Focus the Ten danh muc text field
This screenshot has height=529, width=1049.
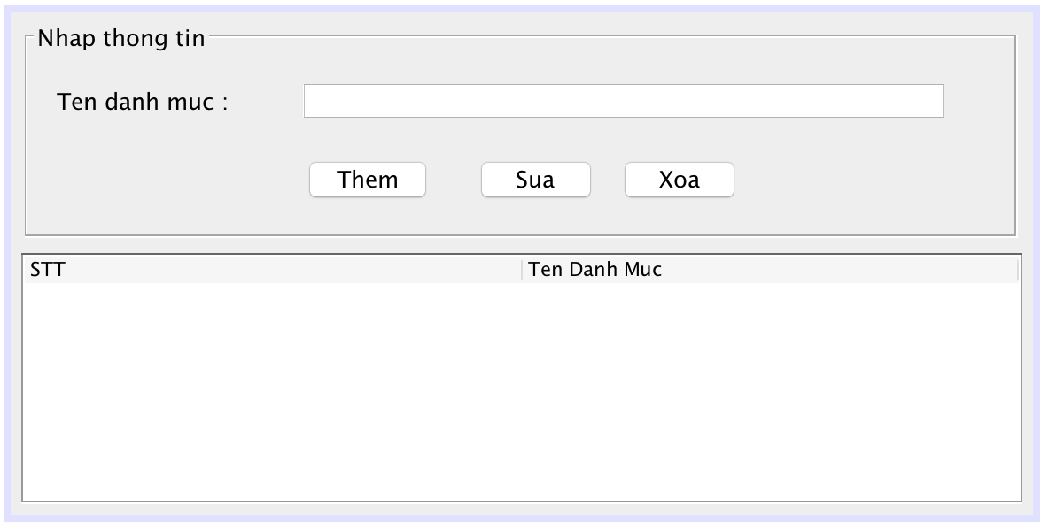pyautogui.click(x=623, y=101)
